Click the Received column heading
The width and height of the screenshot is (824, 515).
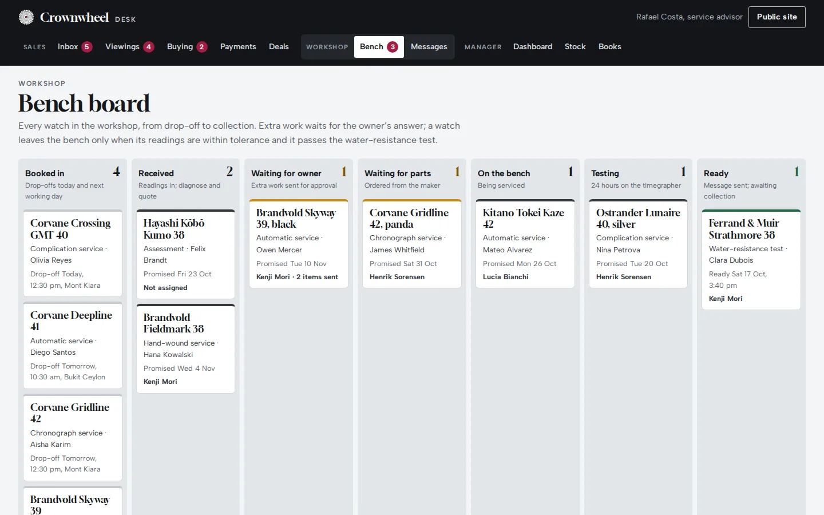[x=156, y=173]
